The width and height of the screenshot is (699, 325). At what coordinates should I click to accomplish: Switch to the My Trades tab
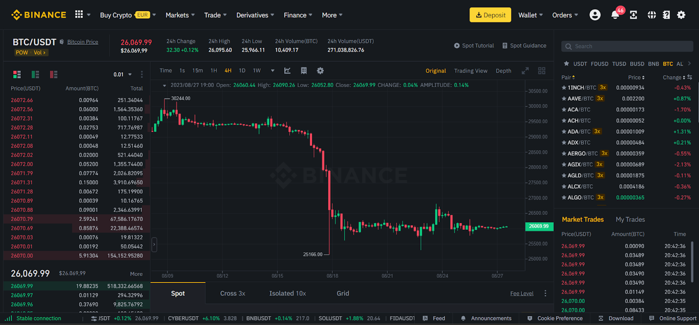click(x=630, y=219)
